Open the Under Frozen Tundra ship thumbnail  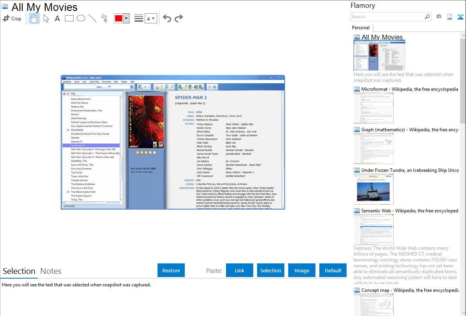click(373, 189)
